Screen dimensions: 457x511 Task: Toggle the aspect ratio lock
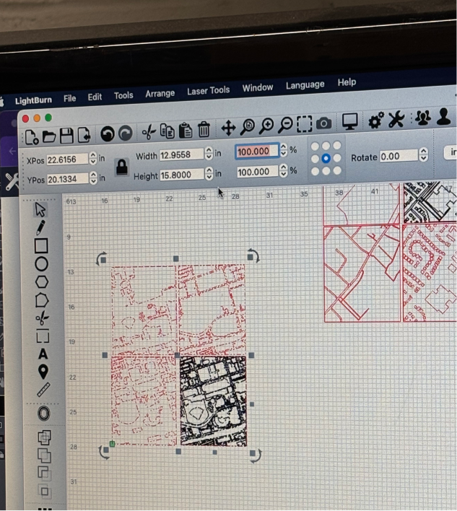pos(122,167)
